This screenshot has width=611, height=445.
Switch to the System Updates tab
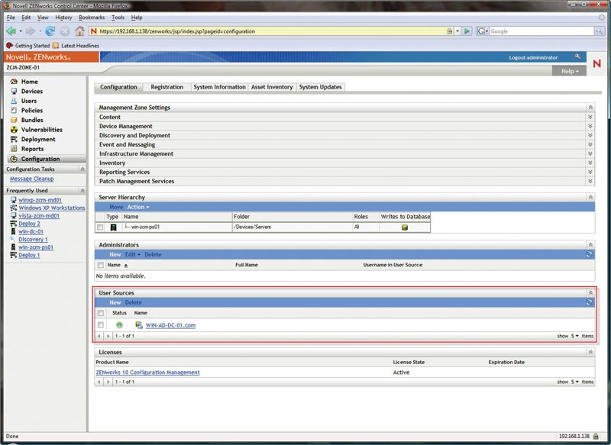click(x=320, y=87)
